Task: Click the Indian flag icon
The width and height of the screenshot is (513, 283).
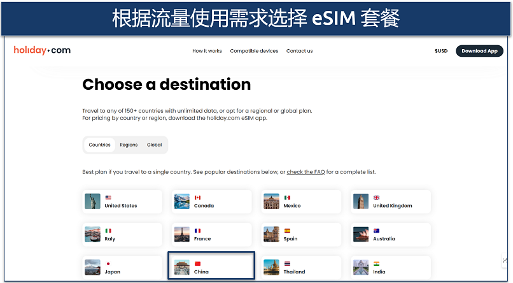Action: click(x=377, y=264)
